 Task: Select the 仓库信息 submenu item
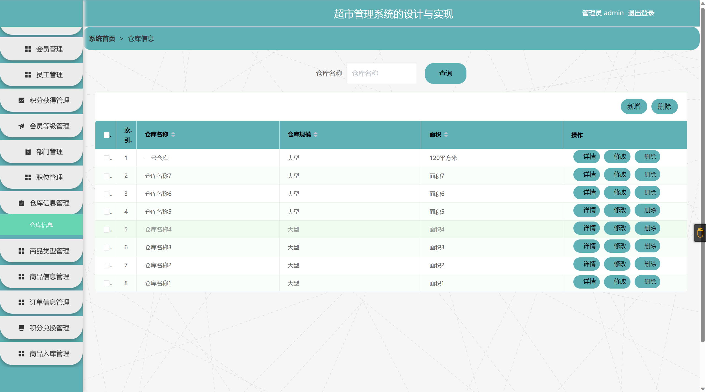pos(41,225)
